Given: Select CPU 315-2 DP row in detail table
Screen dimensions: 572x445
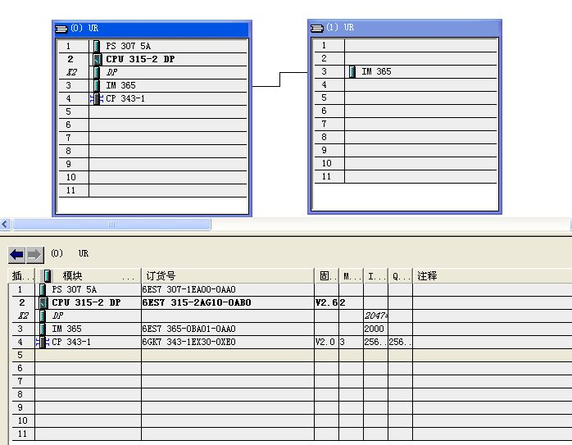Looking at the screenshot, I should (292, 302).
